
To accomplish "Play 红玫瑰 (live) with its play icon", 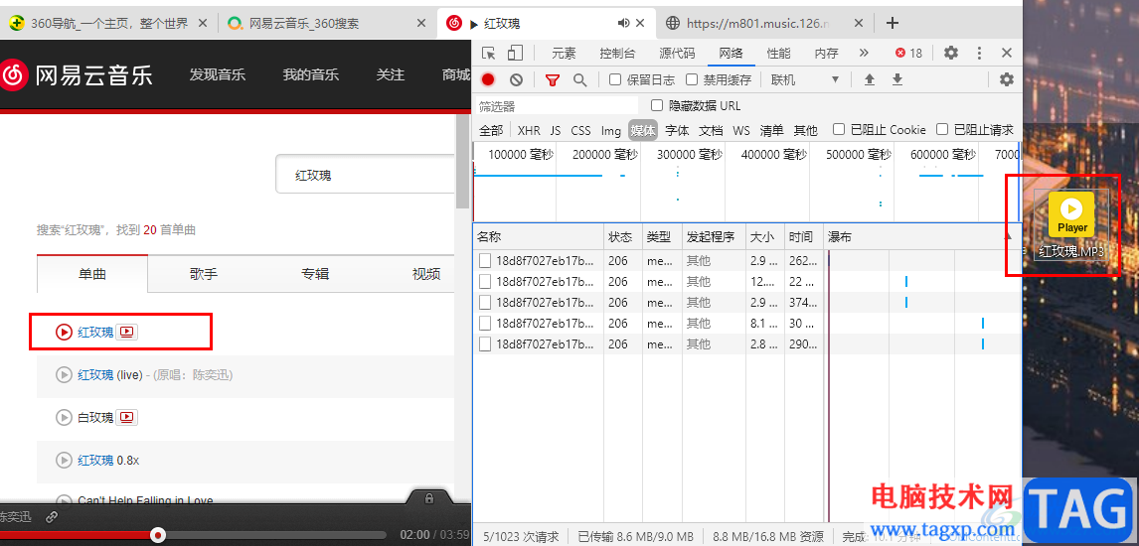I will point(64,375).
